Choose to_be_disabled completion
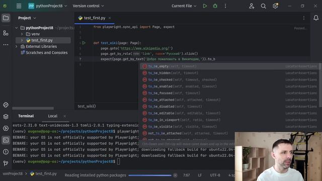Image resolution: width=322 pixels, height=181 pixels. [x=229, y=107]
